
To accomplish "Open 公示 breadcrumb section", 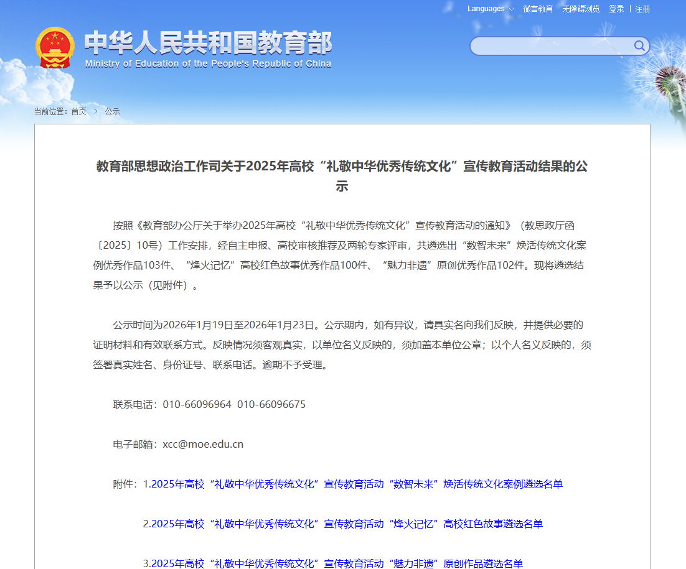I will point(112,111).
